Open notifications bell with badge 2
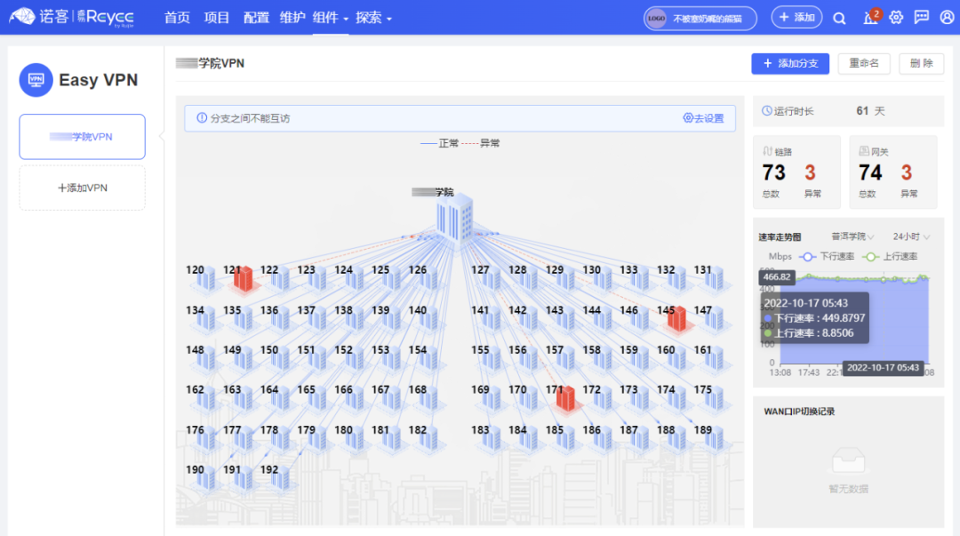This screenshot has width=960, height=536. (871, 17)
